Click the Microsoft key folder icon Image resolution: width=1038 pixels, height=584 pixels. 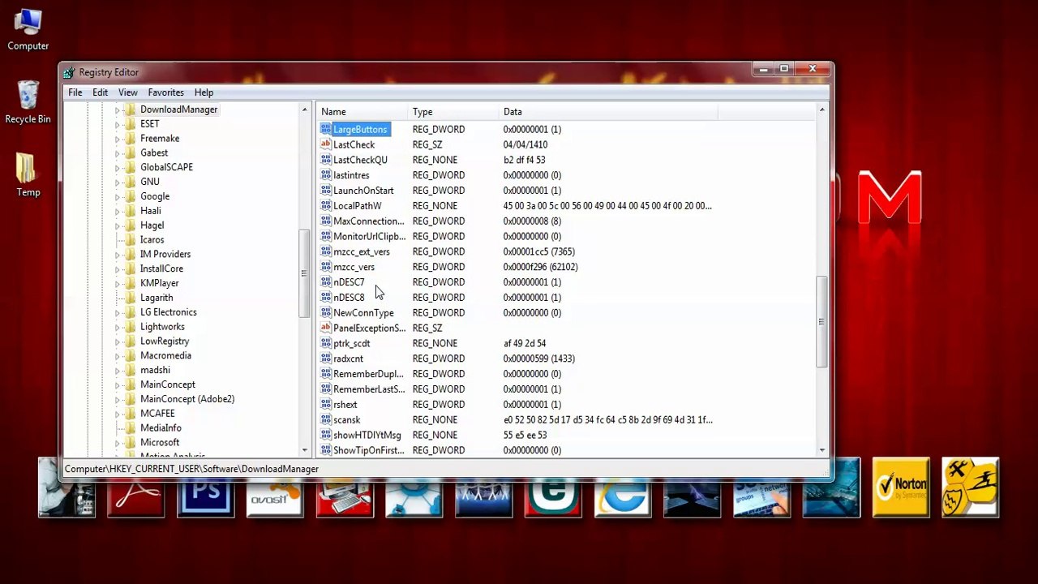[x=130, y=442]
